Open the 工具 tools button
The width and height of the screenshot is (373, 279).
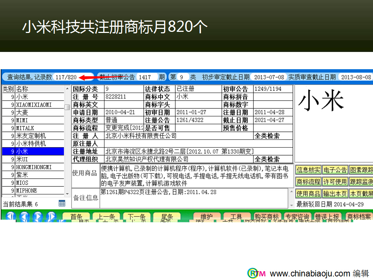(236, 216)
